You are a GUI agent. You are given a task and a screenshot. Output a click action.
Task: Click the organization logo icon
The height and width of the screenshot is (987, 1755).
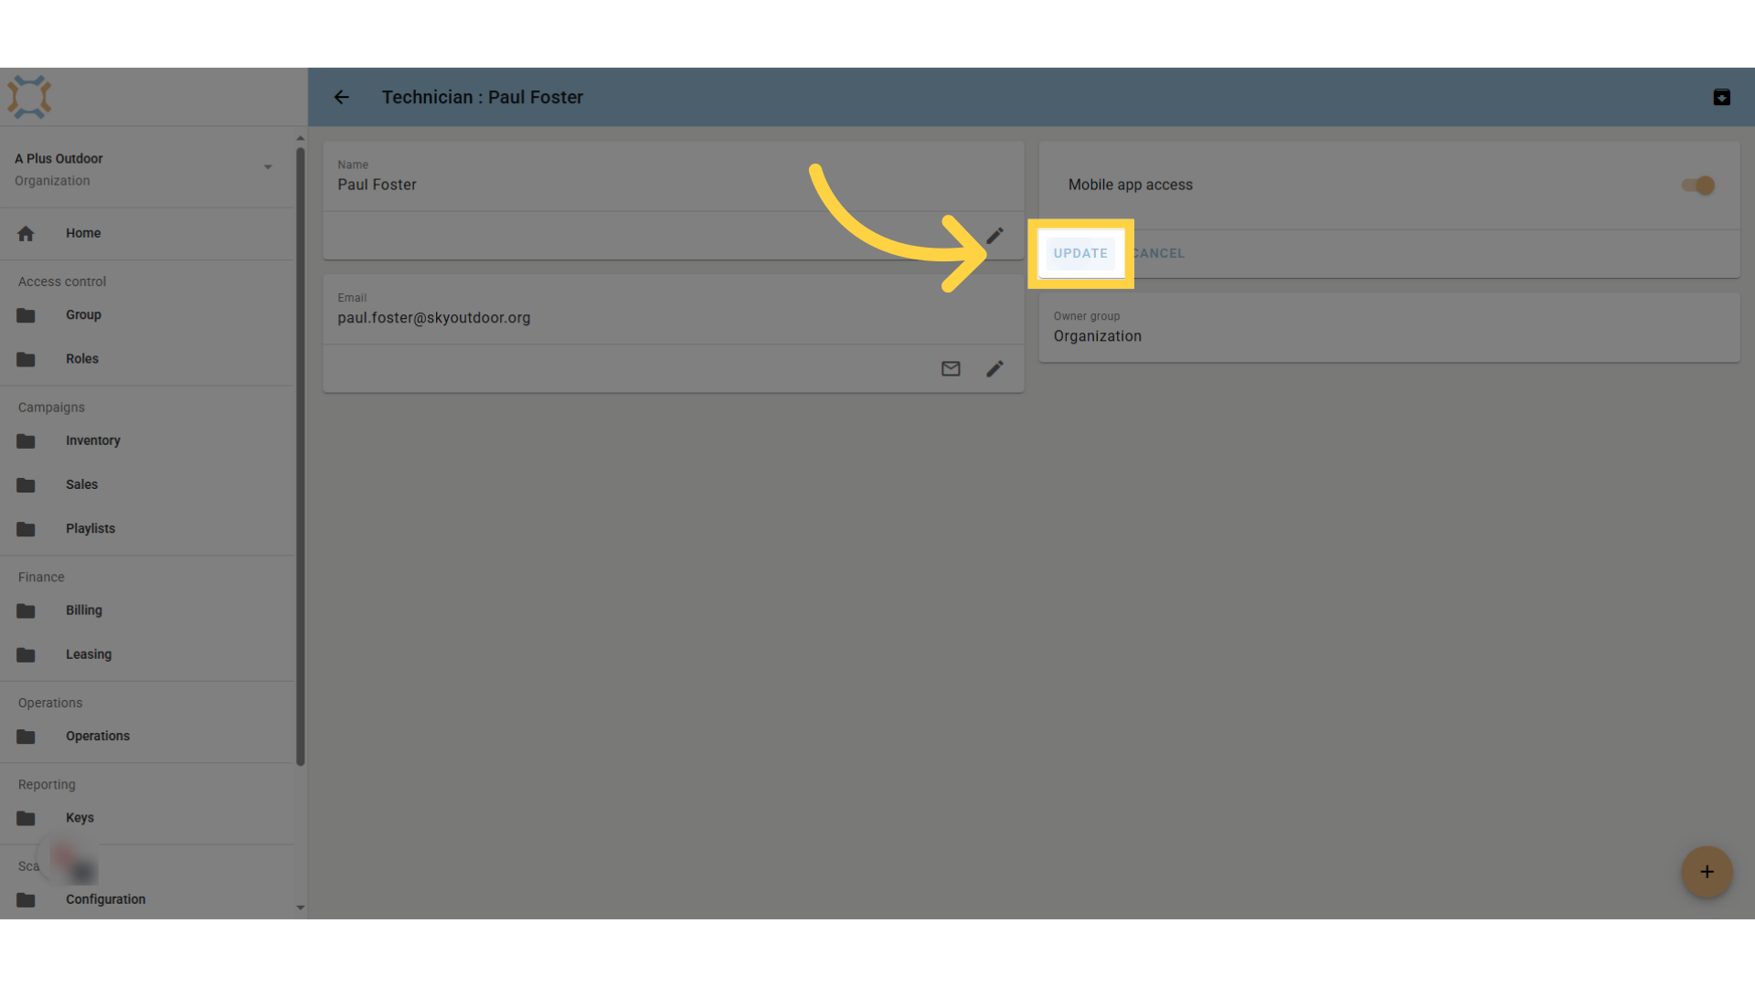(x=29, y=97)
